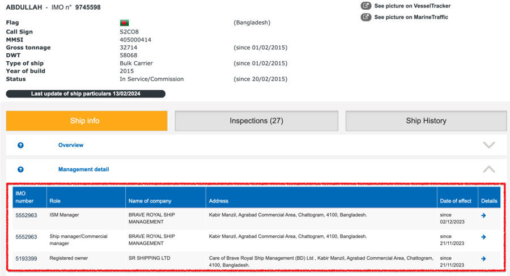Expand the Overview section chevron
This screenshot has width=510, height=276.
(x=489, y=145)
